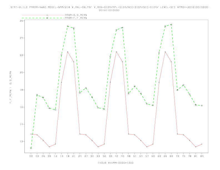Image resolution: width=220 pixels, height=170 pixels.
Task: Click the PARM=O.O_MEAN legend label
Action: (x=76, y=15)
